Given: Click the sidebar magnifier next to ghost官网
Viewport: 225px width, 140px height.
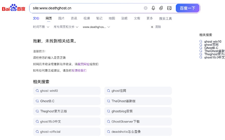Looking at the screenshot, I should pos(201,44).
